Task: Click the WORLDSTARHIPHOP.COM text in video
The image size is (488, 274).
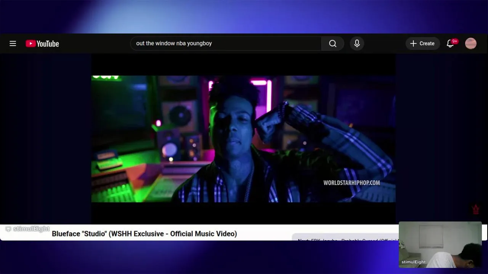Action: coord(352,183)
